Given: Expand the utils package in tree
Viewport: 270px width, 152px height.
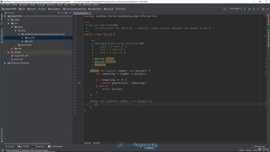Looking at the screenshot, I should pos(22,41).
